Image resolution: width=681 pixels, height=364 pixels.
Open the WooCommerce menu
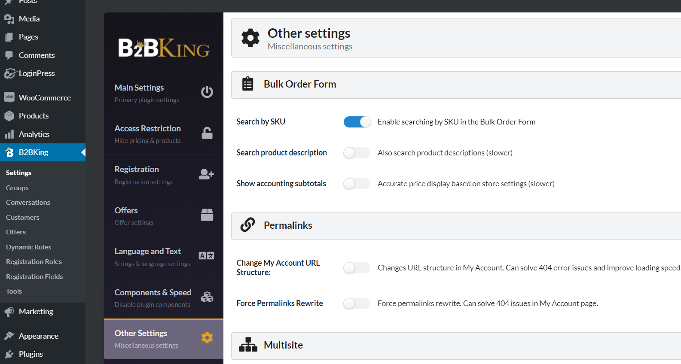tap(43, 97)
